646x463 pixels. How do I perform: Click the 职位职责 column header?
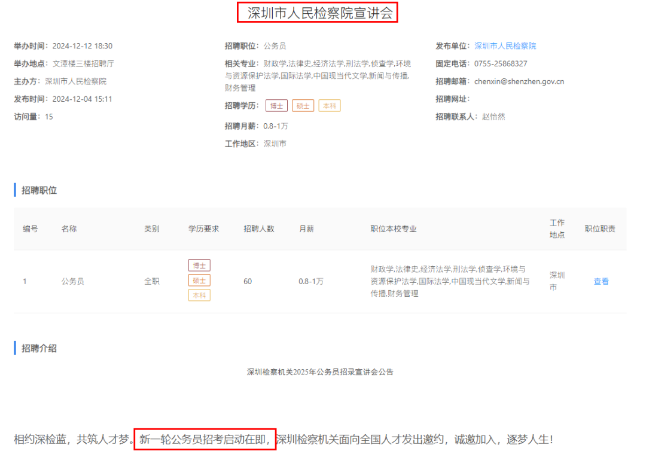point(600,229)
